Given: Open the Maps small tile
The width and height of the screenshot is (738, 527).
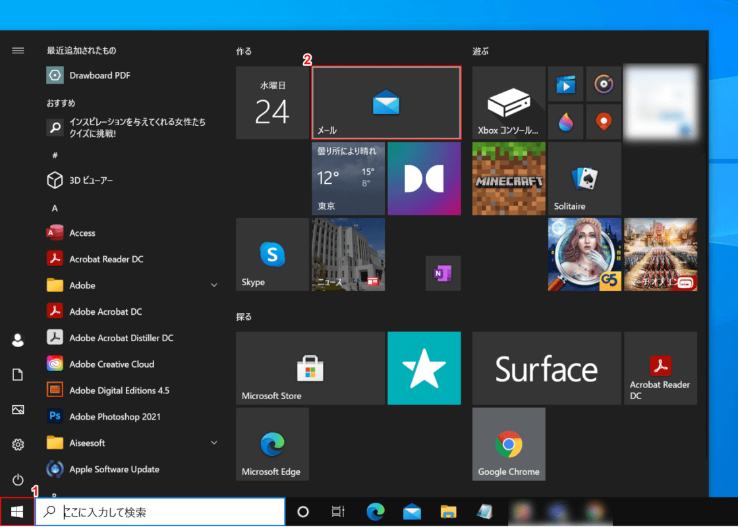Looking at the screenshot, I should coord(604,122).
